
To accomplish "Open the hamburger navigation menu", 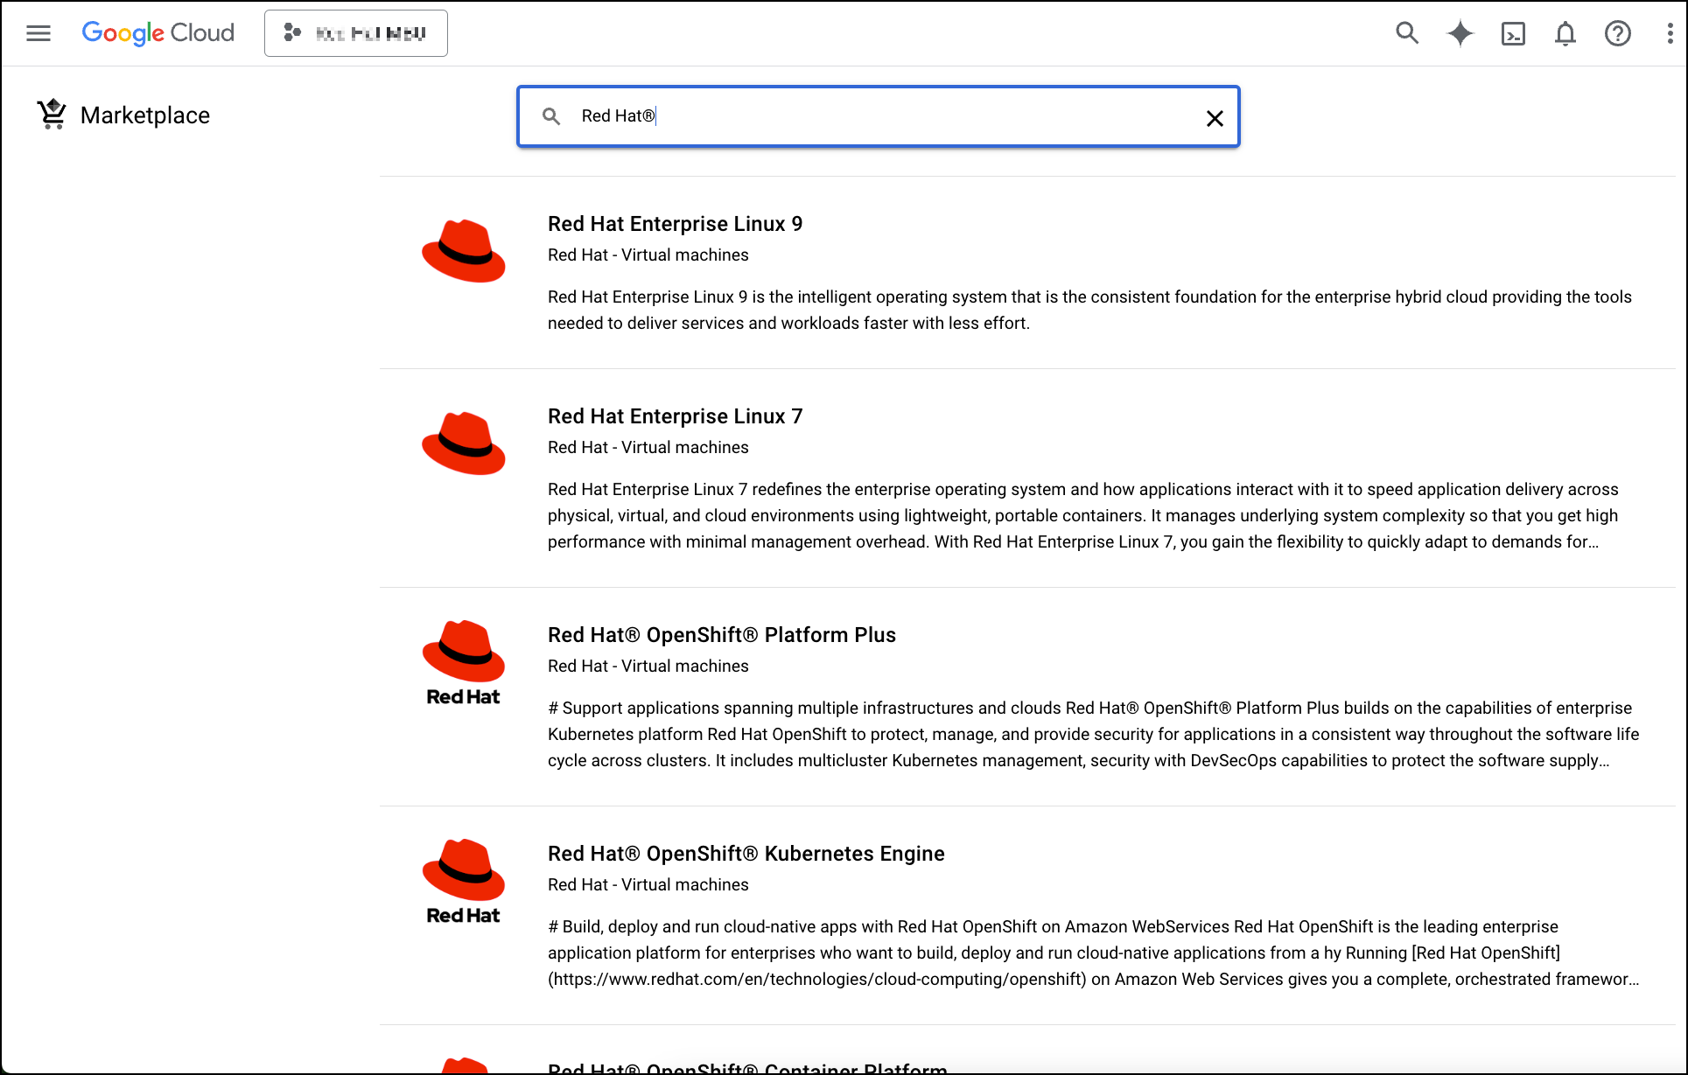I will (39, 33).
